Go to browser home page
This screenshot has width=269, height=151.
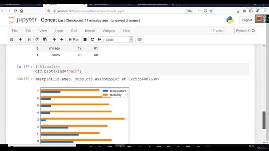pos(21,11)
